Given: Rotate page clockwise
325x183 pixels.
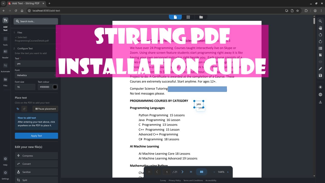Looking at the screenshot, I should (320, 41).
